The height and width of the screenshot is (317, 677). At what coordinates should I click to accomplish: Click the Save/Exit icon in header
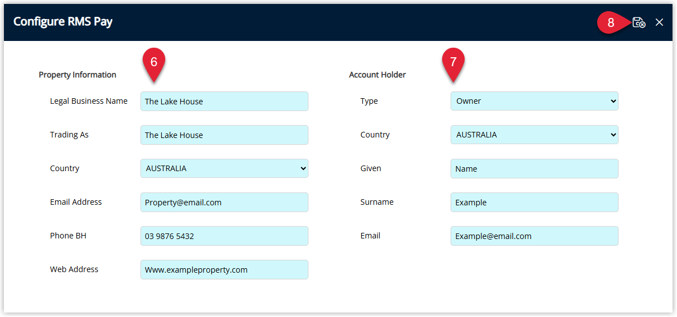[x=639, y=22]
